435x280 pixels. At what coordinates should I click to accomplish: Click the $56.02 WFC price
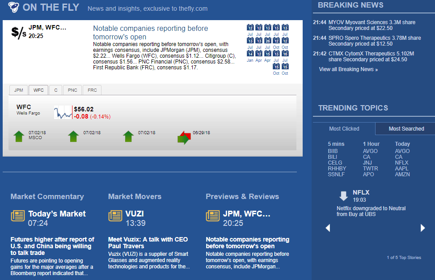84,109
